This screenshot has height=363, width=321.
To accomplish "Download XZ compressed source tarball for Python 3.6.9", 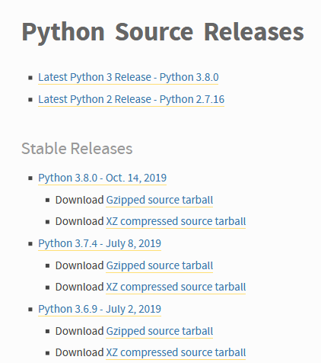I will coord(176,352).
